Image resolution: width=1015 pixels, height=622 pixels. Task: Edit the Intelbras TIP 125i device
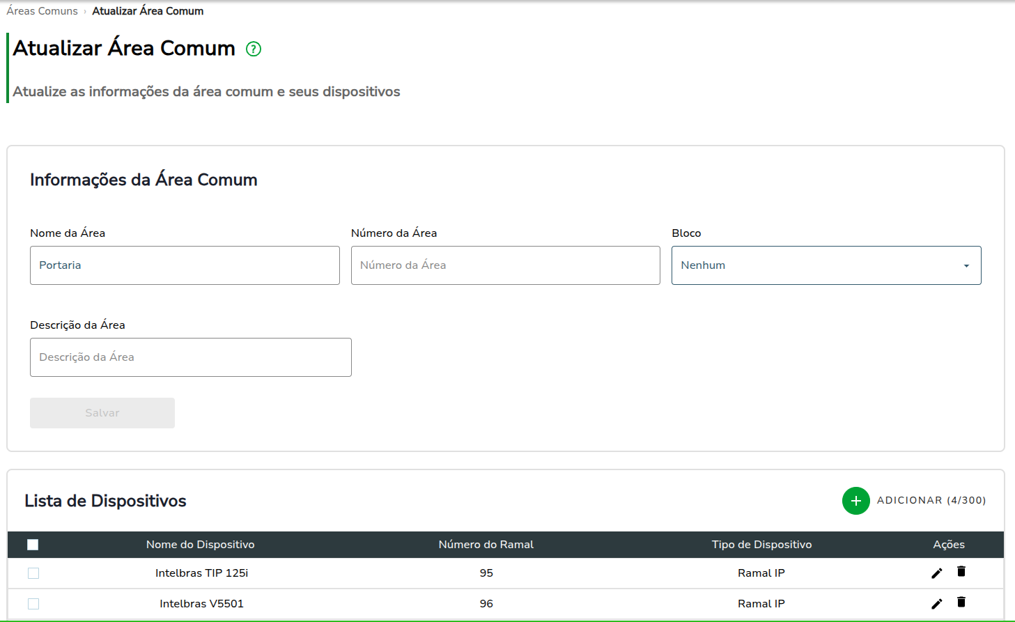pyautogui.click(x=937, y=573)
